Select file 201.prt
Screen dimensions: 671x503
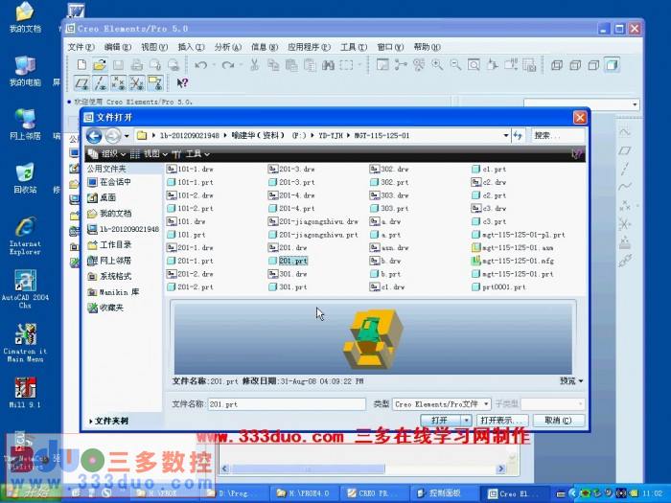288,261
